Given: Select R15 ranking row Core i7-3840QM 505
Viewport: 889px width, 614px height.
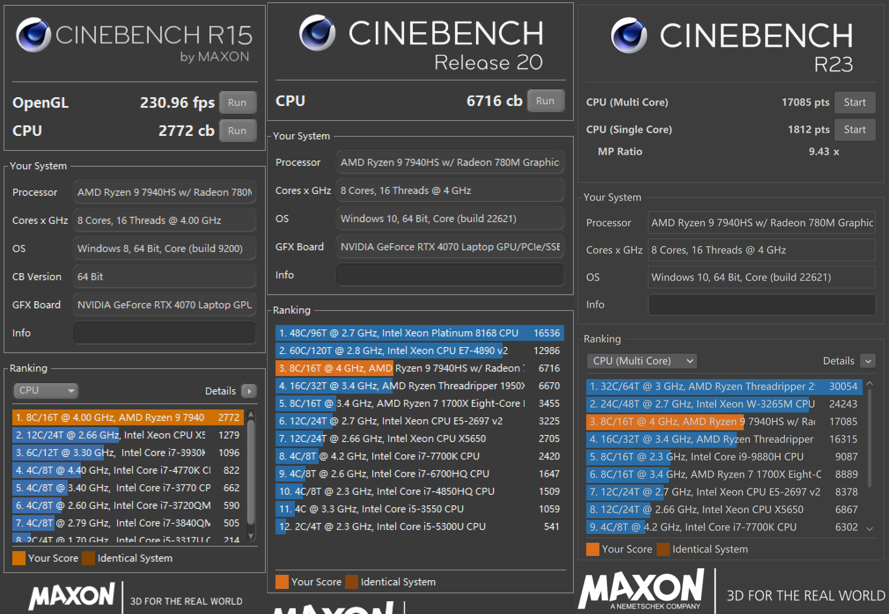Looking at the screenshot, I should [128, 523].
